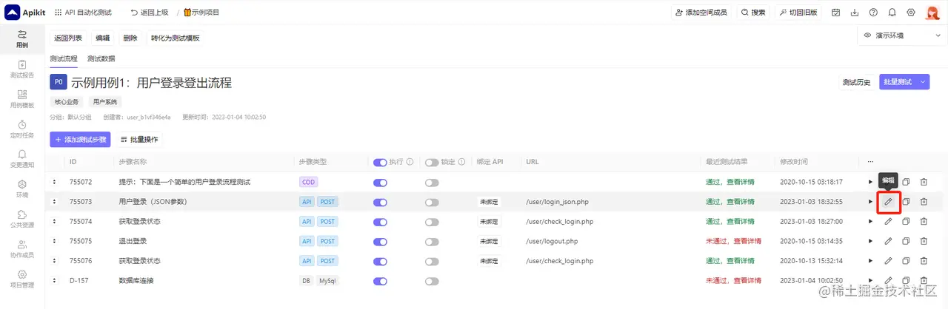Open the three-dot column options in table header

tap(869, 161)
